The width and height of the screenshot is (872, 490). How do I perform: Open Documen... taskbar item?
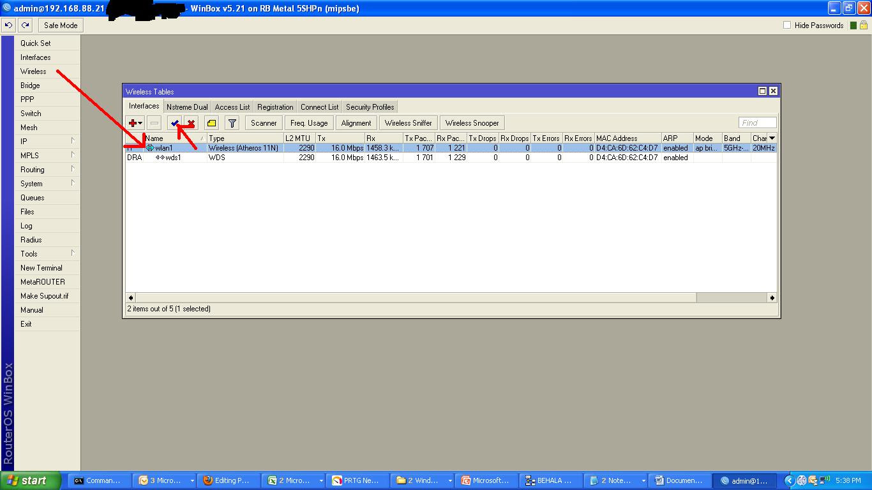pos(679,481)
